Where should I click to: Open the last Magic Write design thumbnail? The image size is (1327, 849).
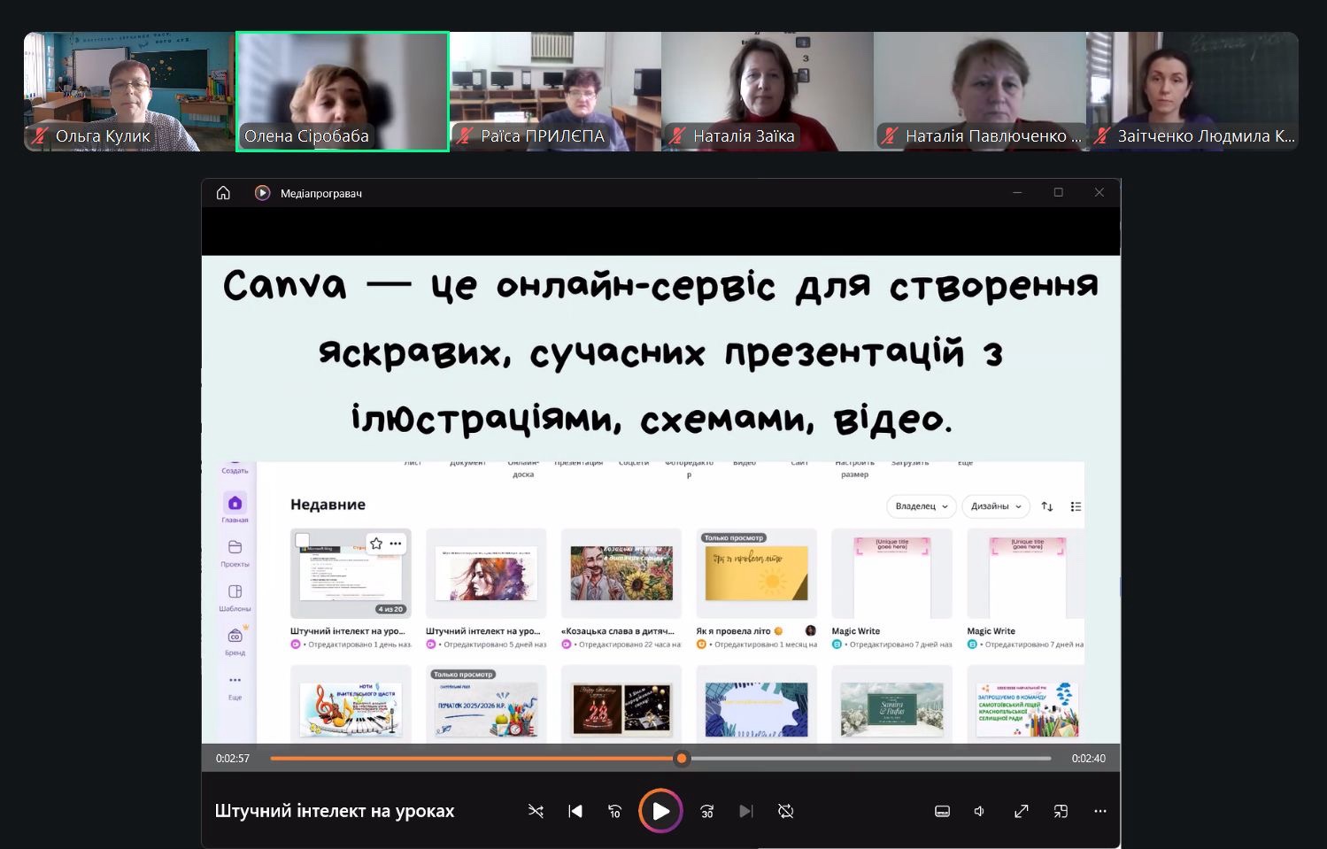tap(1025, 574)
